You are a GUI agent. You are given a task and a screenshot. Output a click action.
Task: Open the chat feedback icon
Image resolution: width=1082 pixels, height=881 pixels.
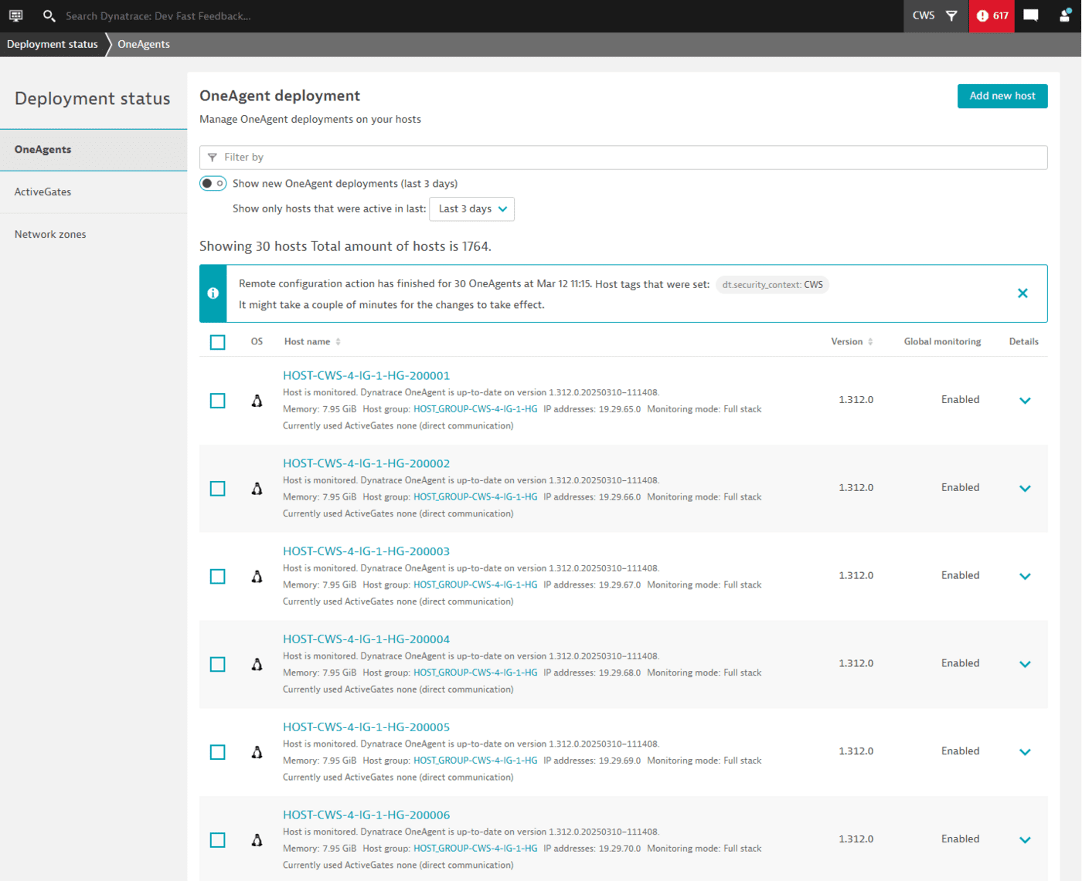pyautogui.click(x=1031, y=15)
